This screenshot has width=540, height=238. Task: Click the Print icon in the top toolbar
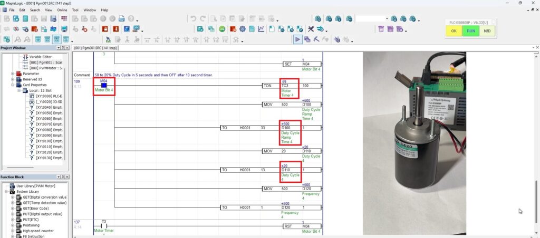122,19
